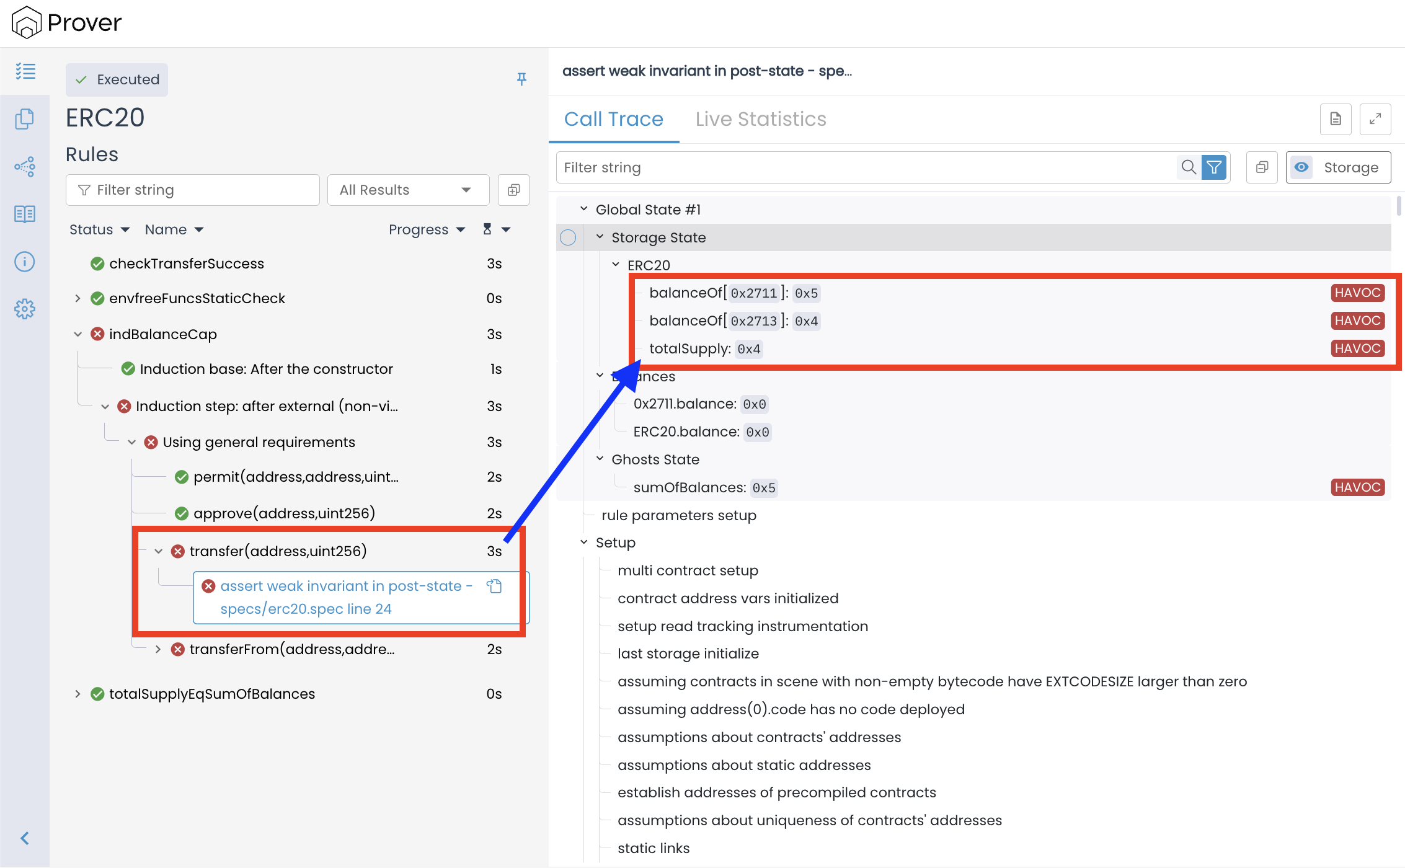The width and height of the screenshot is (1405, 868).
Task: Select the Call Trace tab
Action: pyautogui.click(x=613, y=119)
